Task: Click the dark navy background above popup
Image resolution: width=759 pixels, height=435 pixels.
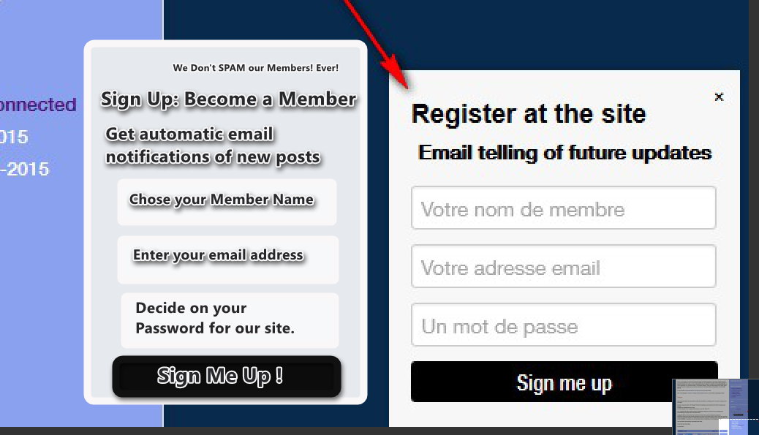Action: tap(556, 34)
